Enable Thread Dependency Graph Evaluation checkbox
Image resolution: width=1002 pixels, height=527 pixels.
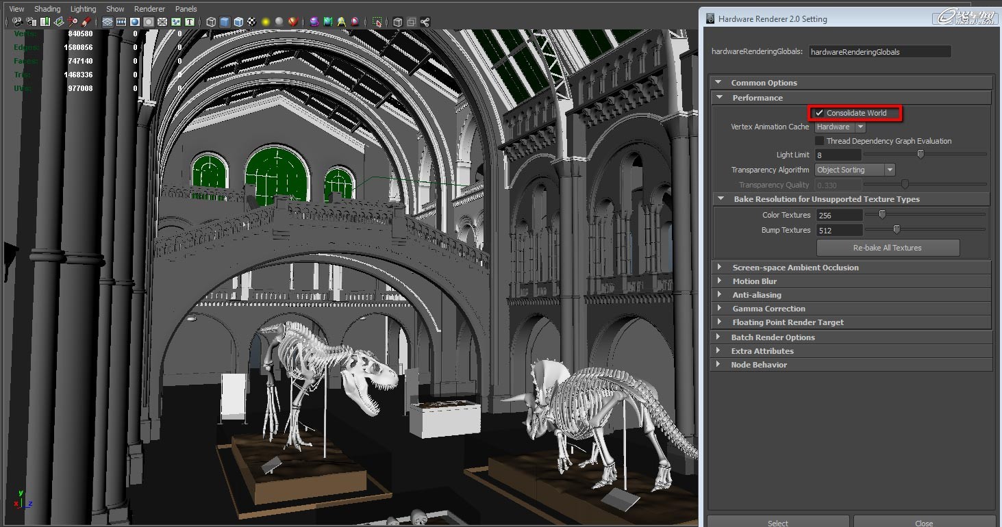pos(819,141)
